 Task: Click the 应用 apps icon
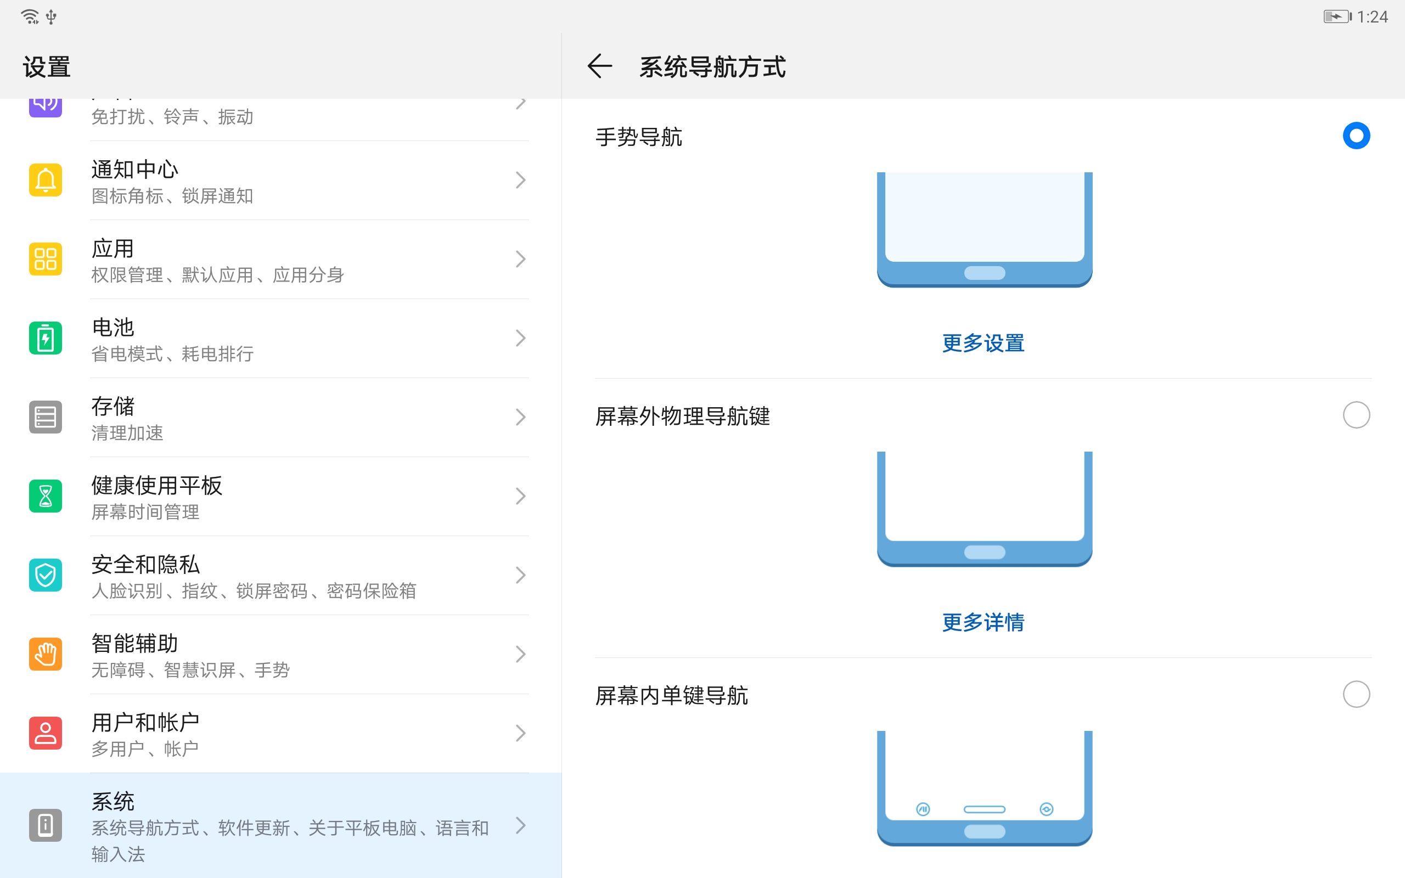tap(46, 259)
